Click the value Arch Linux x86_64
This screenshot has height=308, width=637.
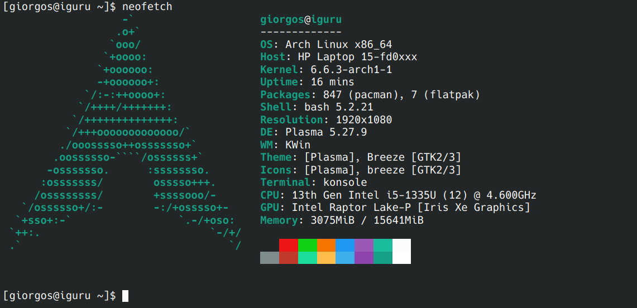pos(339,45)
